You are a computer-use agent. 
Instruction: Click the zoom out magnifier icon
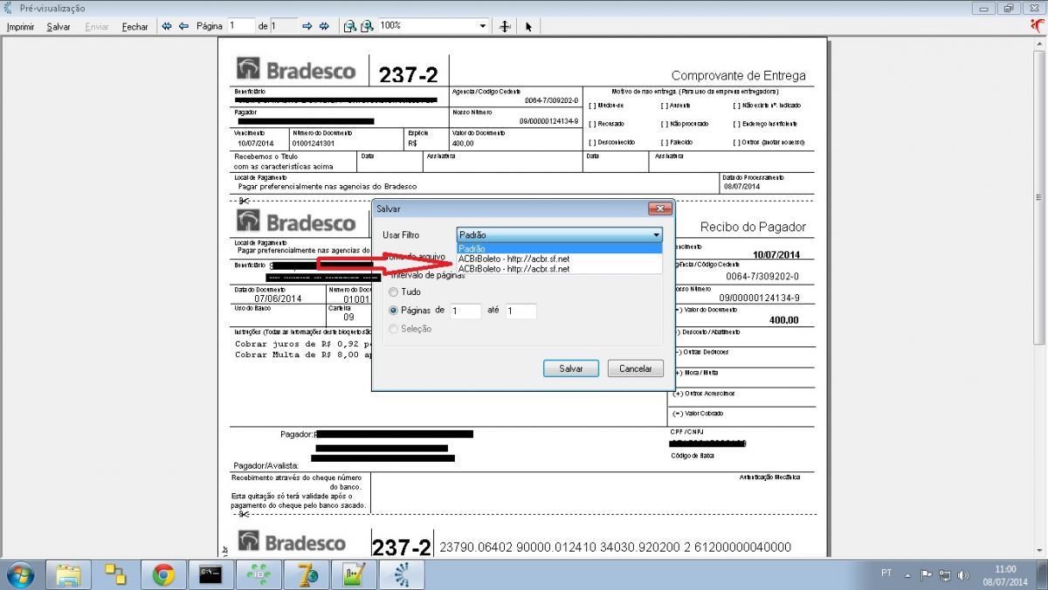click(349, 26)
